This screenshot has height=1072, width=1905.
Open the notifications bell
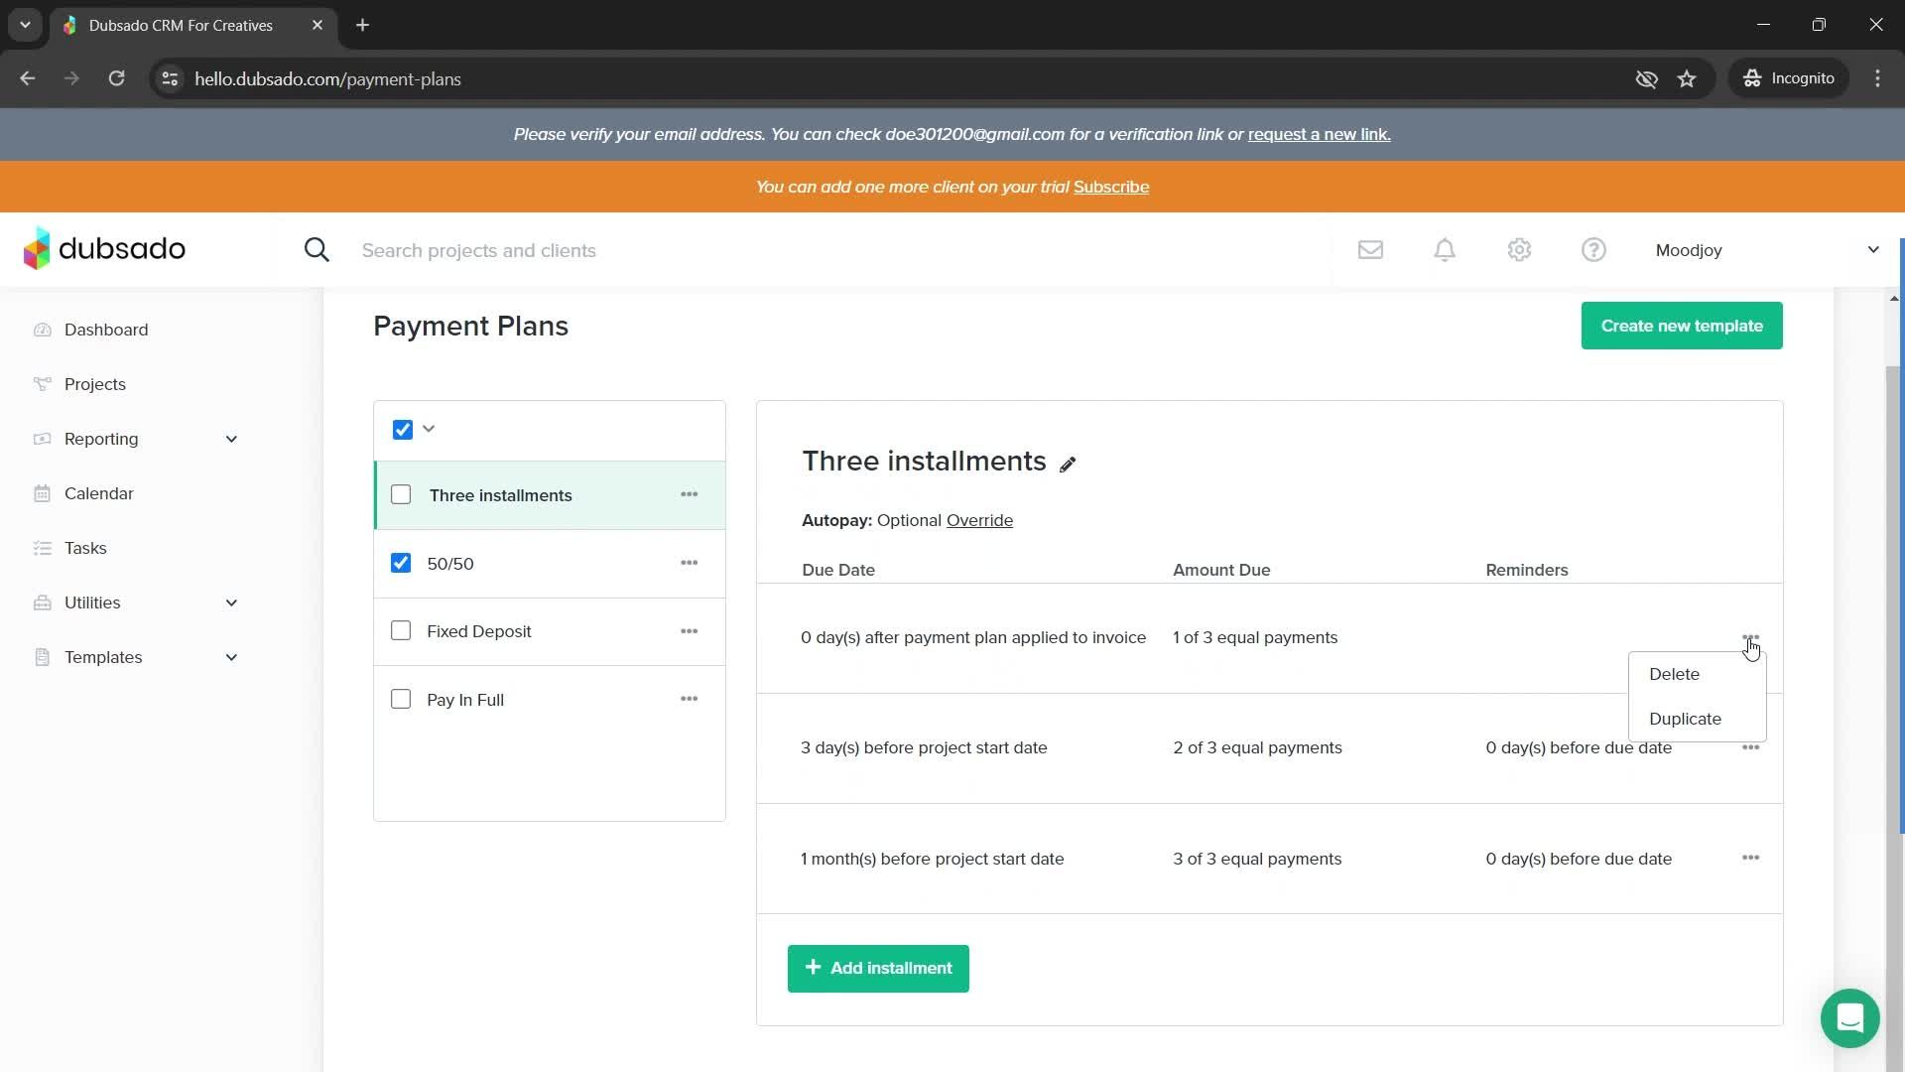coord(1445,250)
